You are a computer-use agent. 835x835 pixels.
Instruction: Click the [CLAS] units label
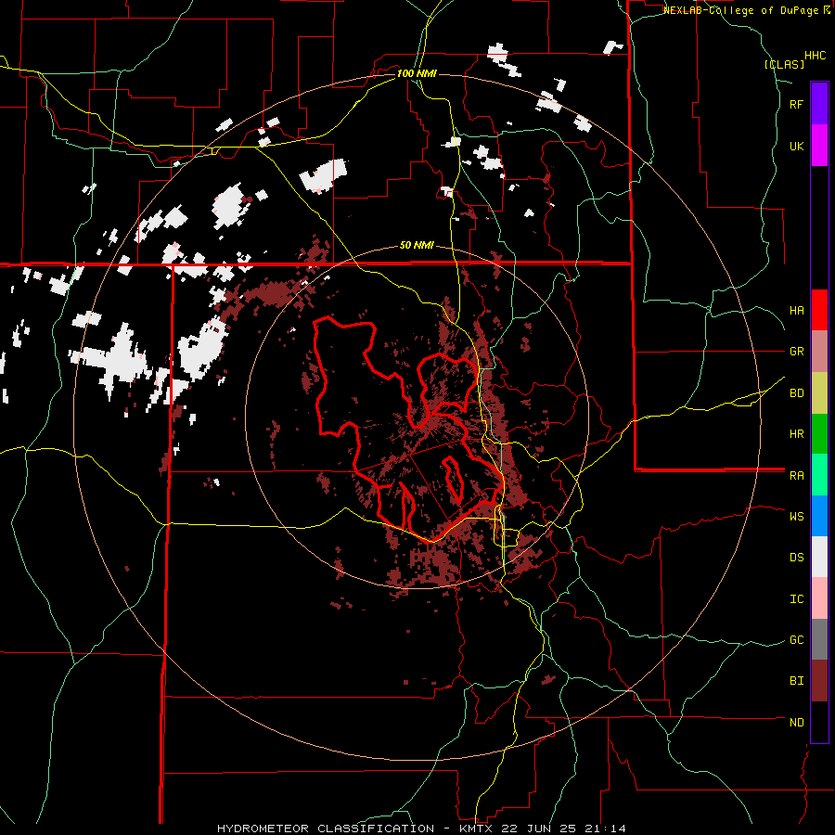click(x=784, y=64)
